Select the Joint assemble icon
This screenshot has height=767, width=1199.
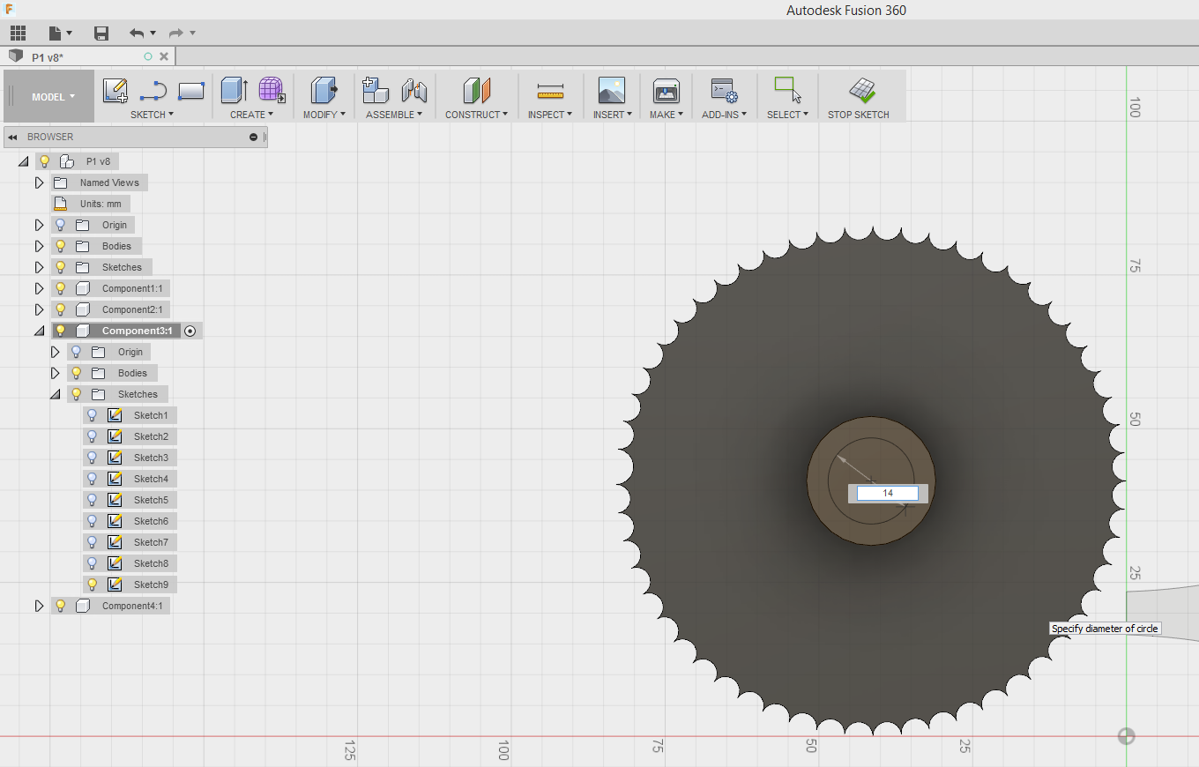pyautogui.click(x=414, y=90)
